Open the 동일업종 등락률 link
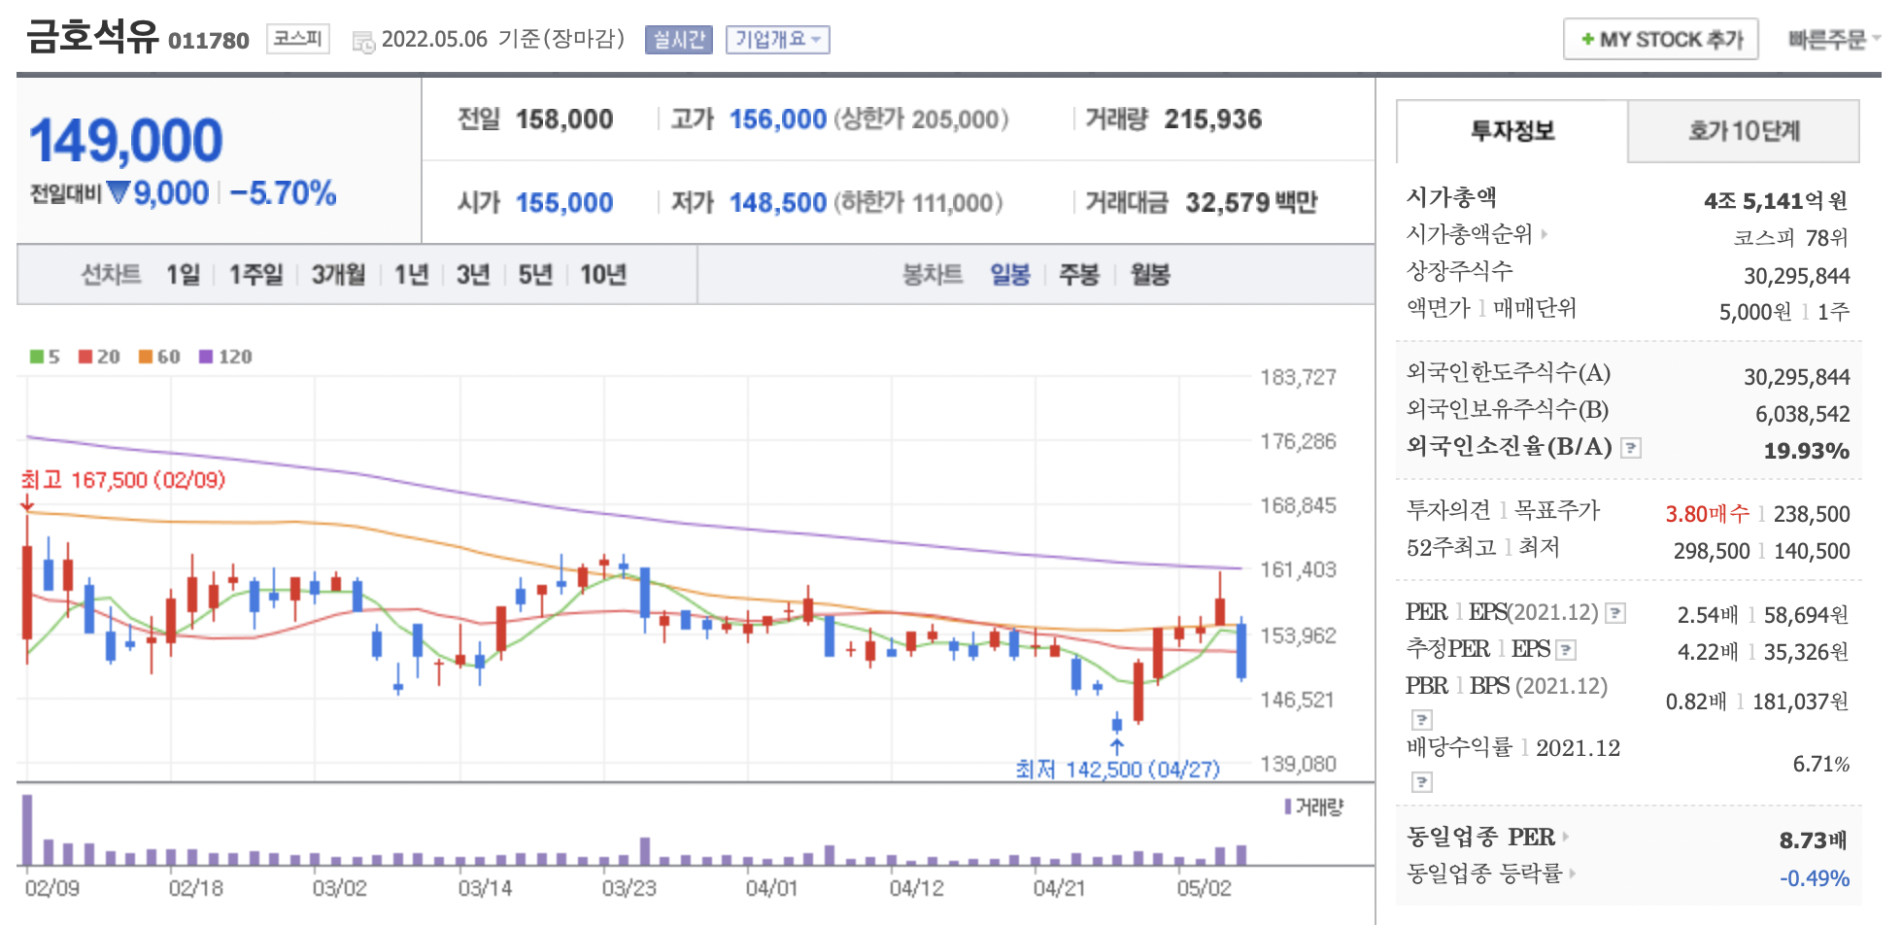 (x=1484, y=874)
